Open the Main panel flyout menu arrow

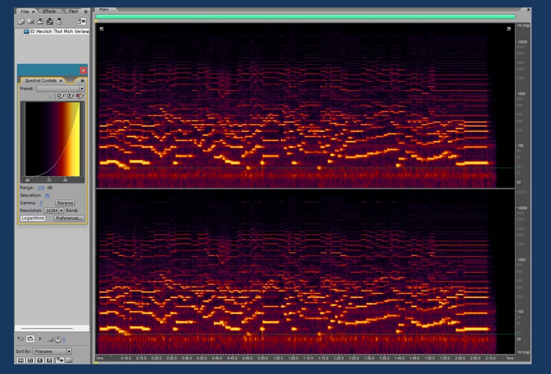[529, 9]
